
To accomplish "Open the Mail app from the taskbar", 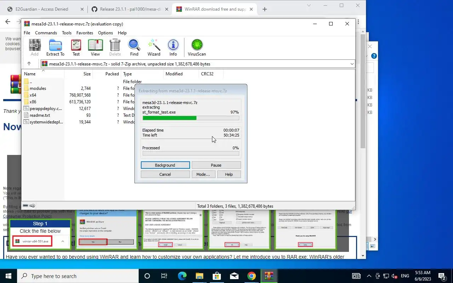I will click(x=234, y=276).
